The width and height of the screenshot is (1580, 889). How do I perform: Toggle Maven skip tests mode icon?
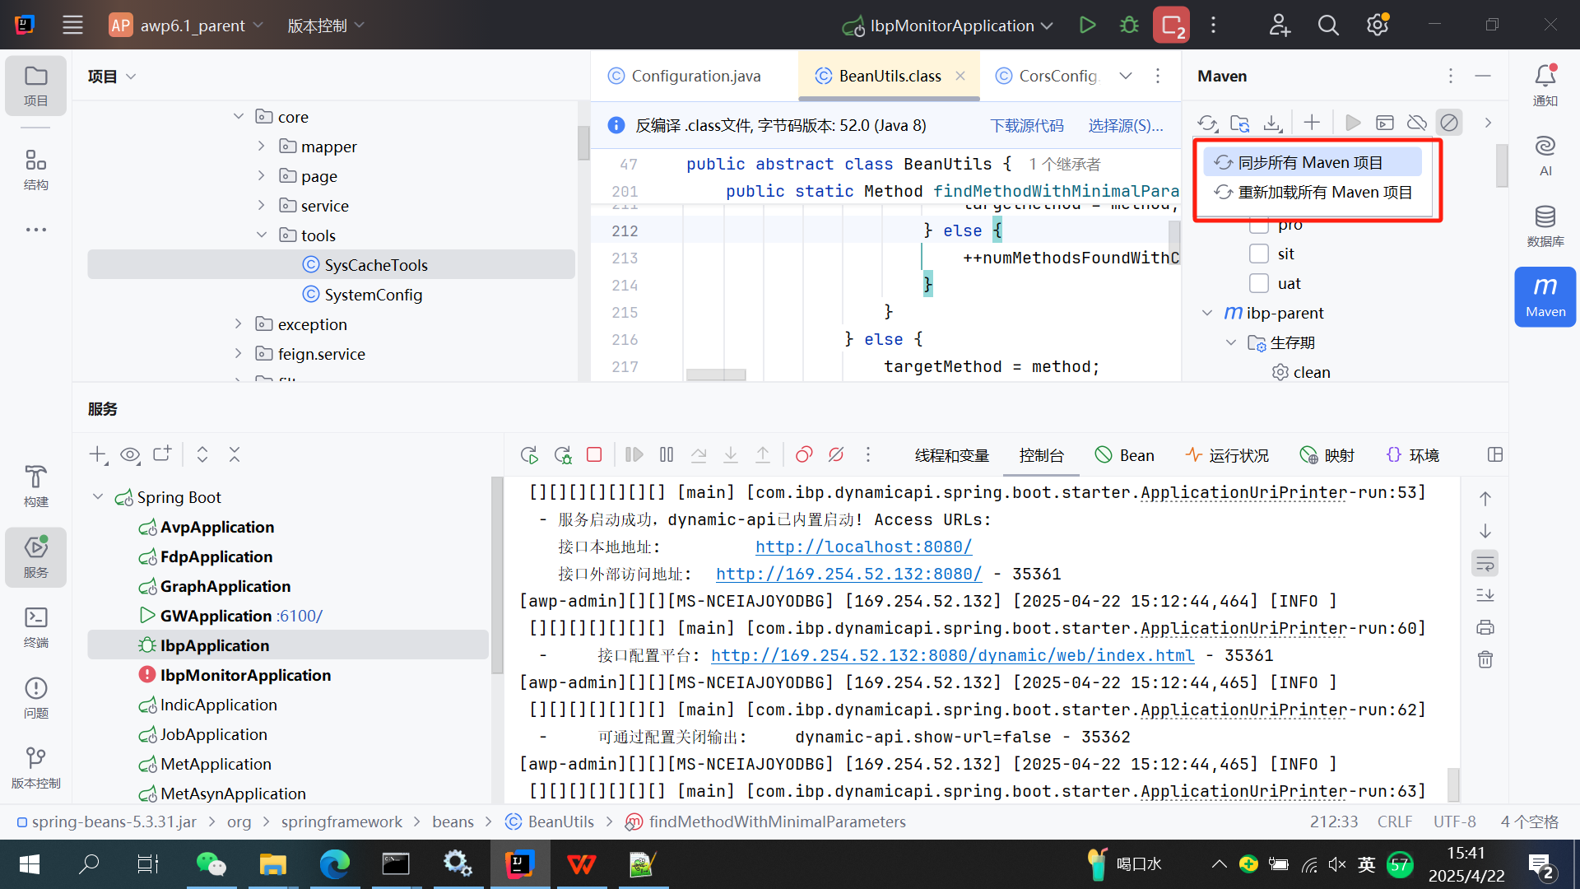(1449, 123)
